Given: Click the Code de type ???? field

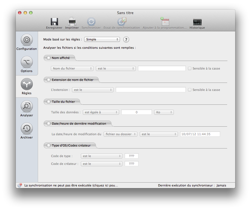Looking at the screenshot, I should [x=132, y=156].
